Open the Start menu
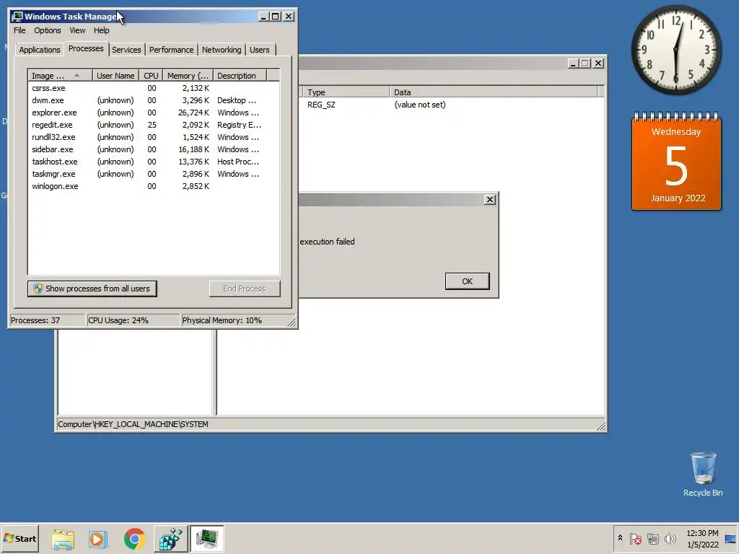The height and width of the screenshot is (554, 739). 19,538
